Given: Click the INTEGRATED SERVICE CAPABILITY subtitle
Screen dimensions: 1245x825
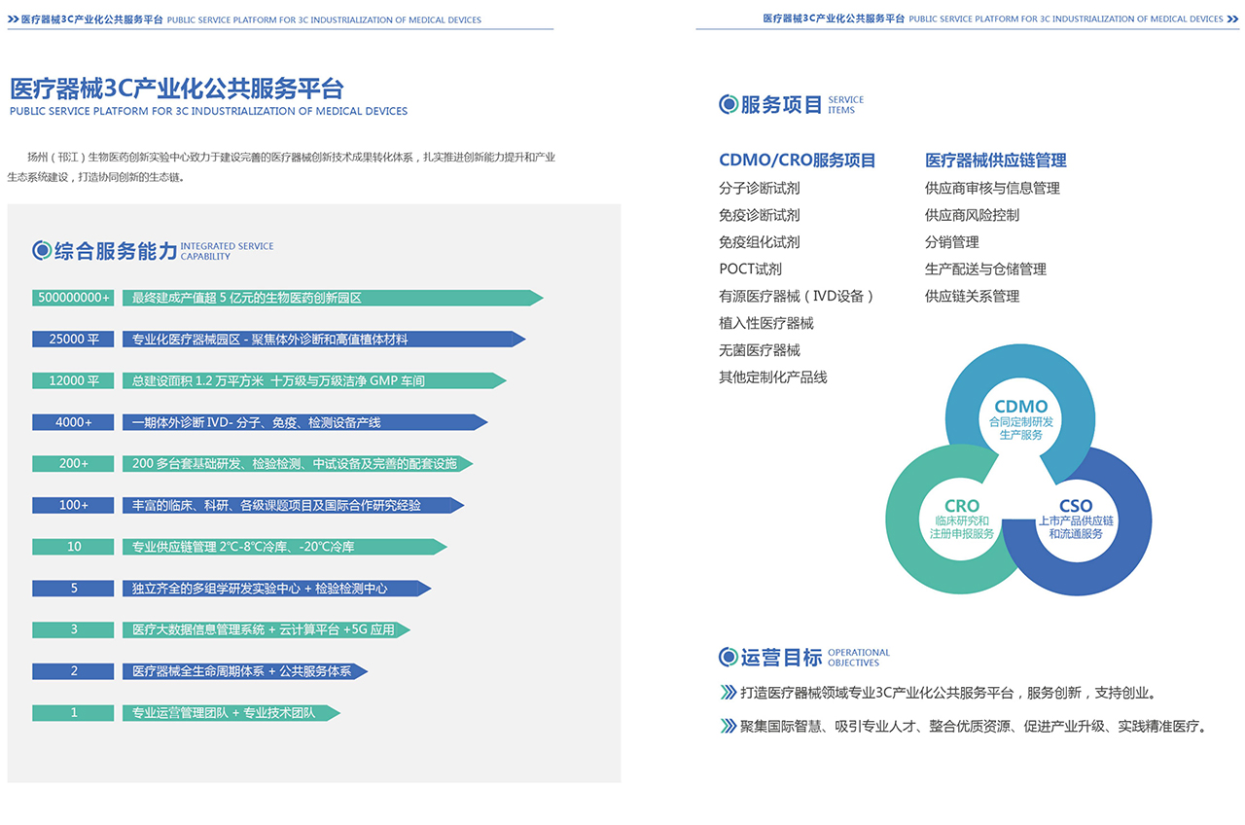Looking at the screenshot, I should click(228, 251).
